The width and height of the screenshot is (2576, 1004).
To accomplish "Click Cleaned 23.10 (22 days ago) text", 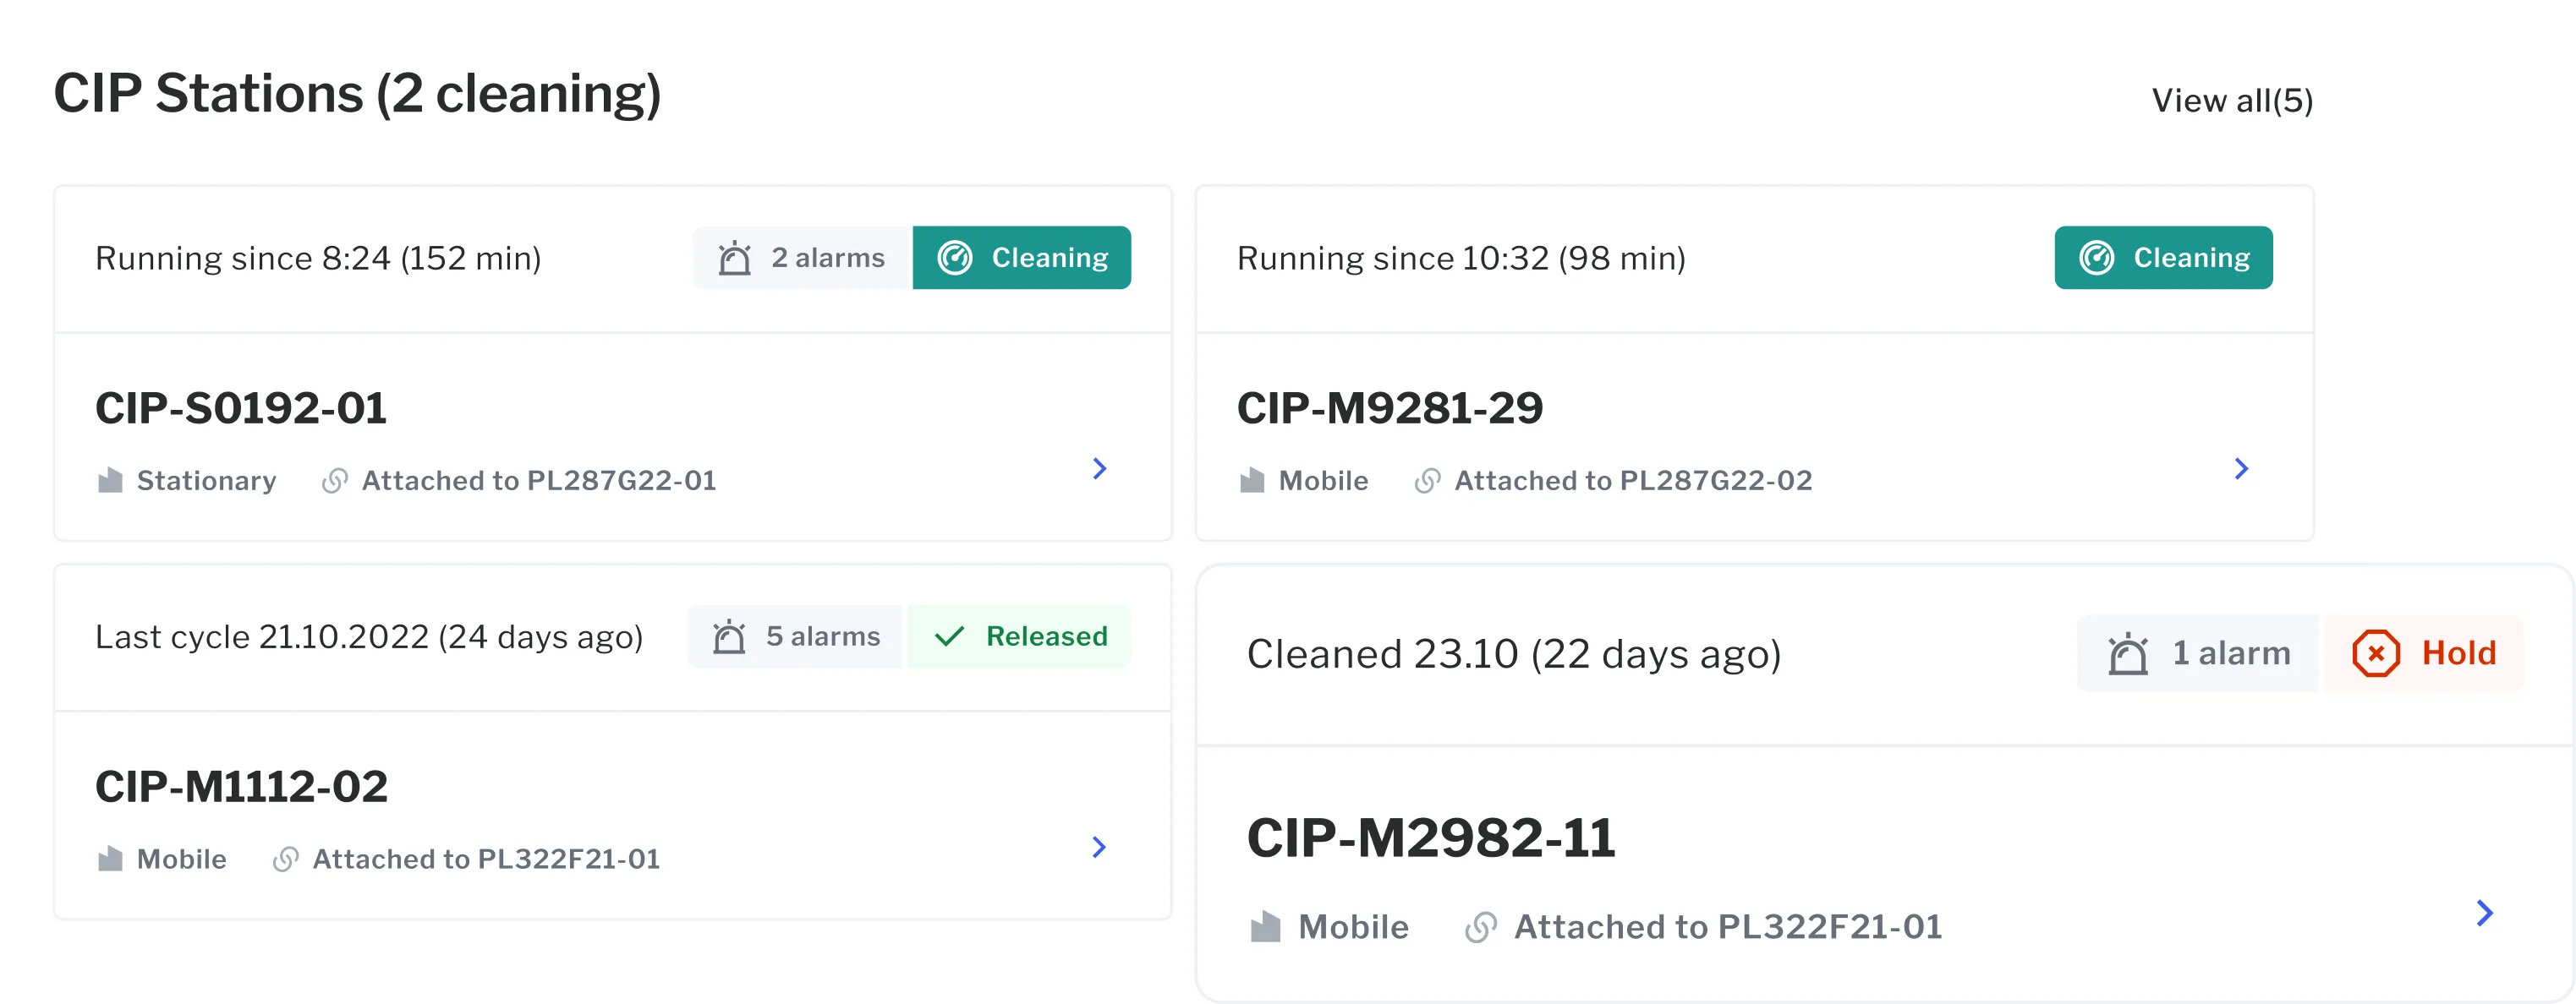I will (1514, 654).
